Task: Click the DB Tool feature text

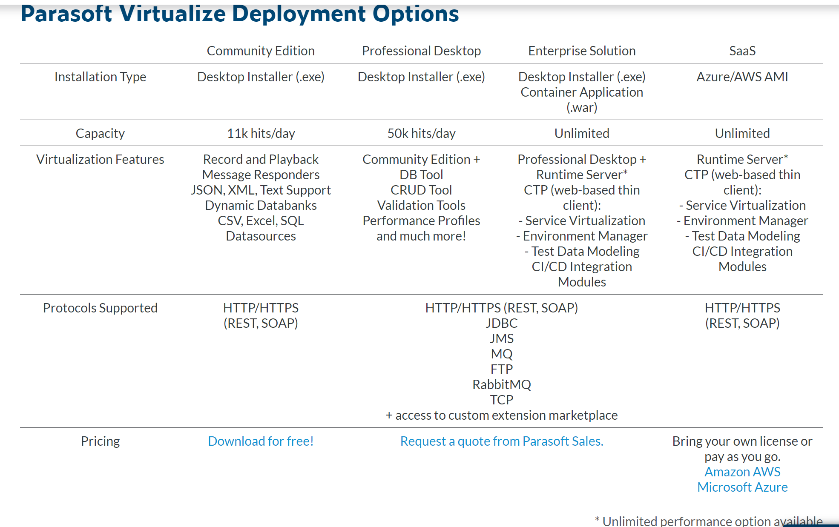Action: click(x=421, y=175)
